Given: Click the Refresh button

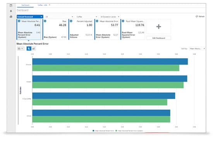Looking at the screenshot, I should click(200, 16).
